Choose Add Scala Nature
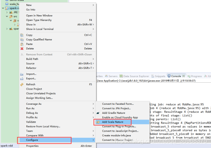Image resolution: width=211 pixels, height=148 pixels. pyautogui.click(x=122, y=122)
